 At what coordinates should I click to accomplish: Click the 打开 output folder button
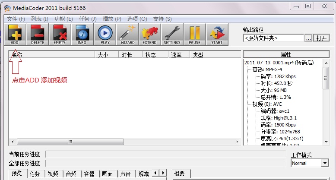(x=321, y=38)
